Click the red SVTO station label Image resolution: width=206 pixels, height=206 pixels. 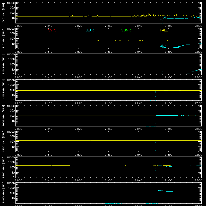(52, 30)
